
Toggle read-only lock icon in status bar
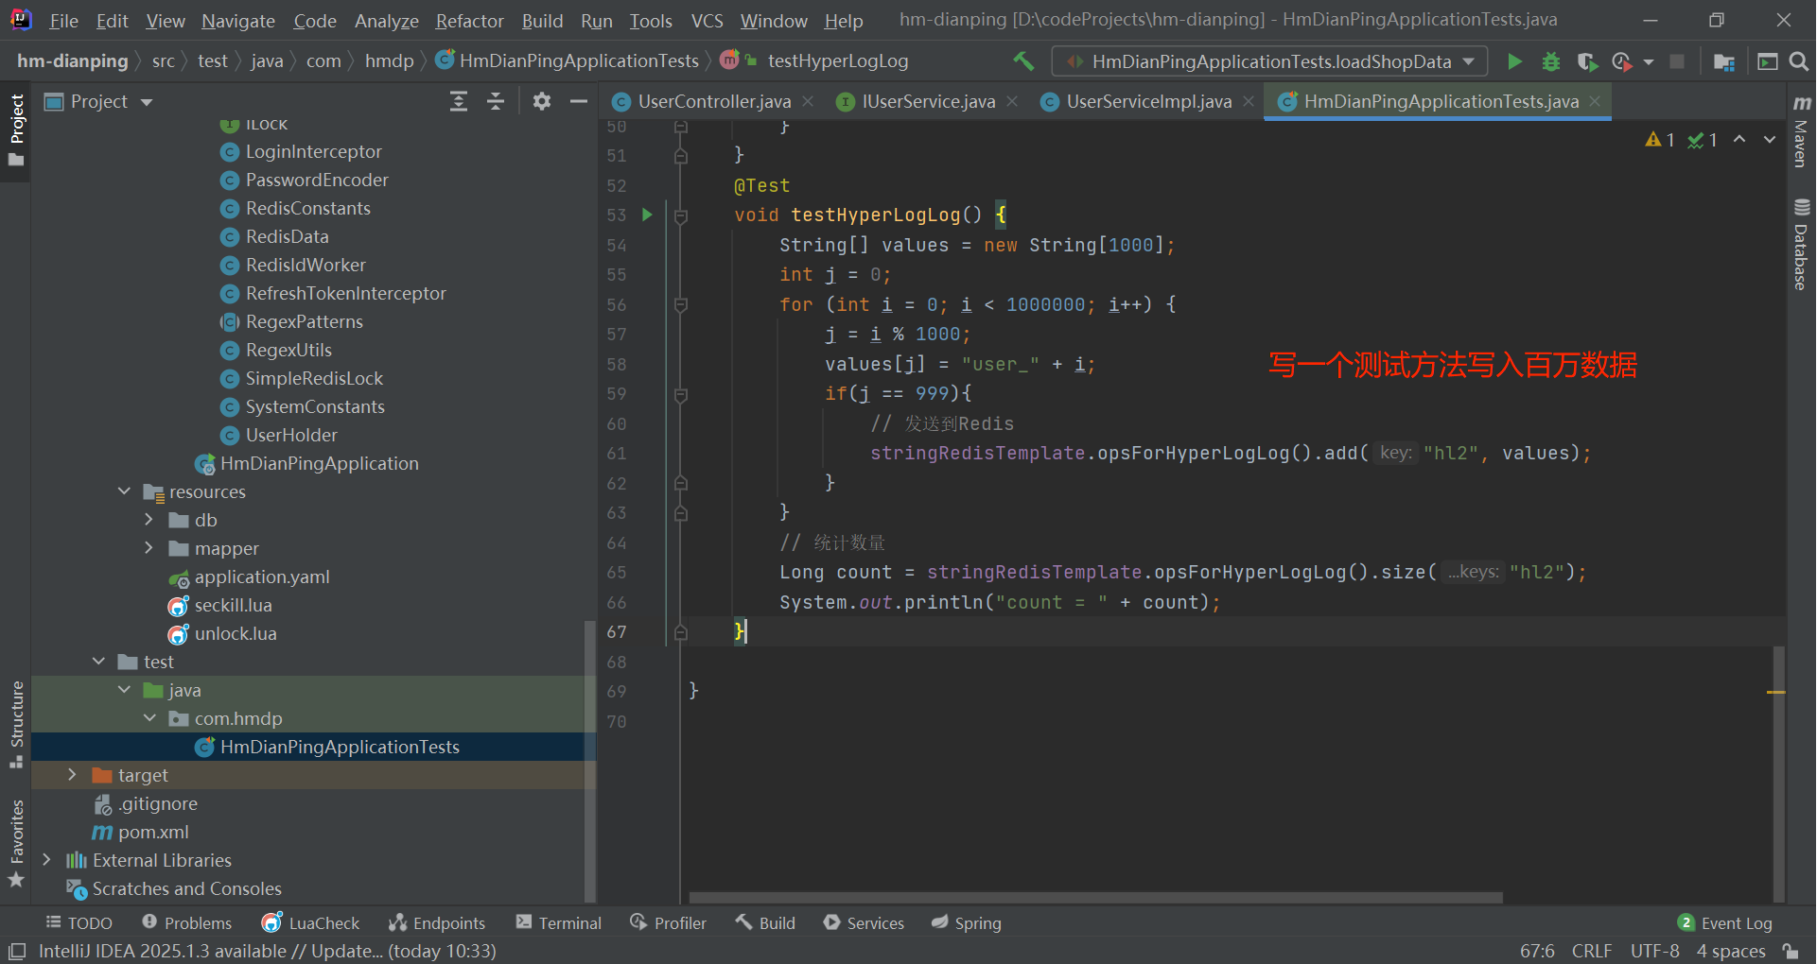pyautogui.click(x=1791, y=951)
